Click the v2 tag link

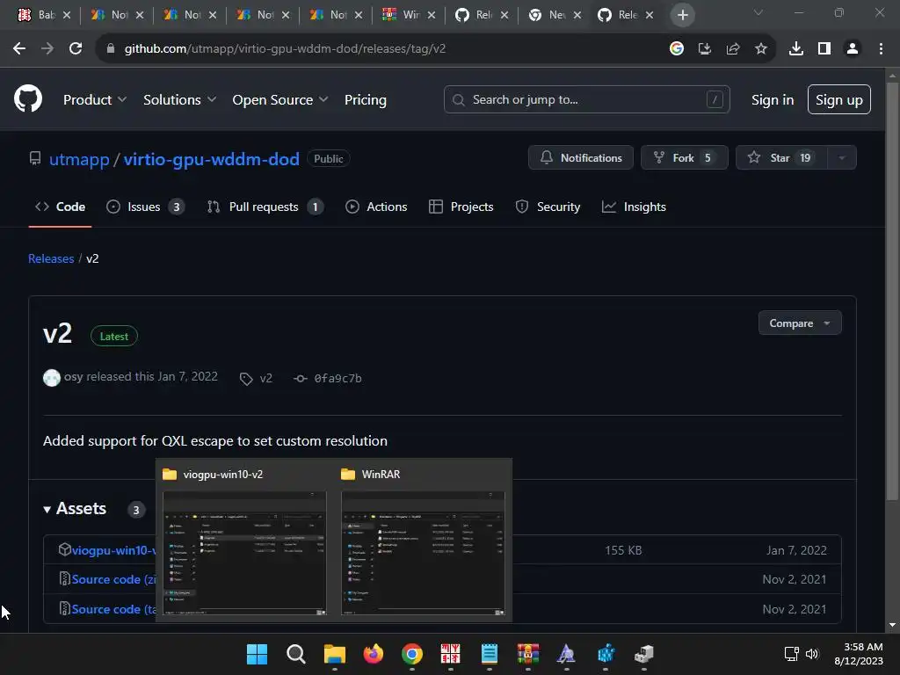(265, 378)
